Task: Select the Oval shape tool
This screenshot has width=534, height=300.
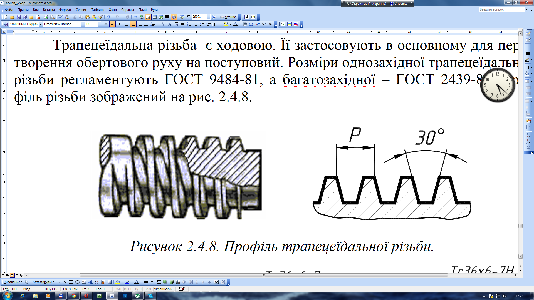Action: pos(78,282)
